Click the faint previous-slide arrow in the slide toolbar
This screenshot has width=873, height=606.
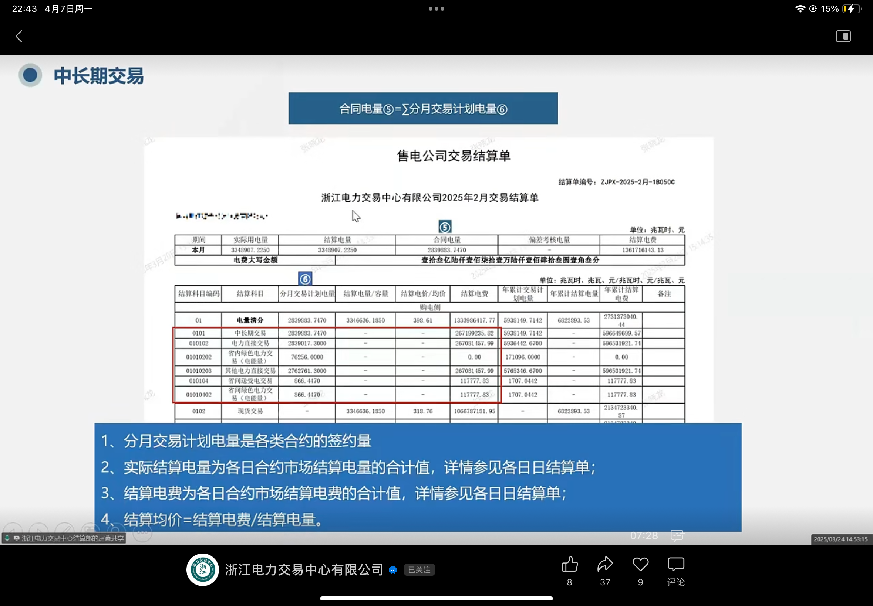point(13,530)
